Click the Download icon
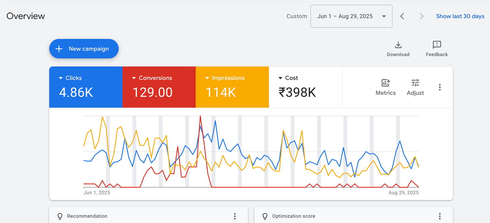Viewport: 490px width, 223px height. coord(398,45)
